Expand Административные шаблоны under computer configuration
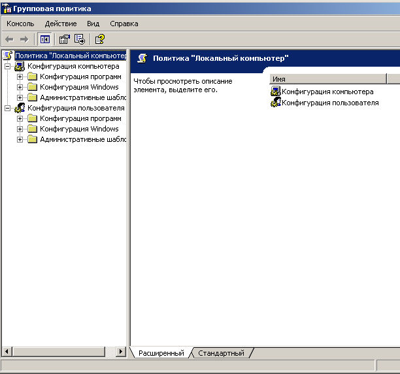 point(20,97)
